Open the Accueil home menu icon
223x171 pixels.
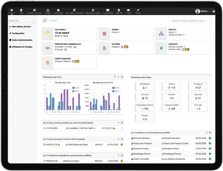(x=11, y=10)
